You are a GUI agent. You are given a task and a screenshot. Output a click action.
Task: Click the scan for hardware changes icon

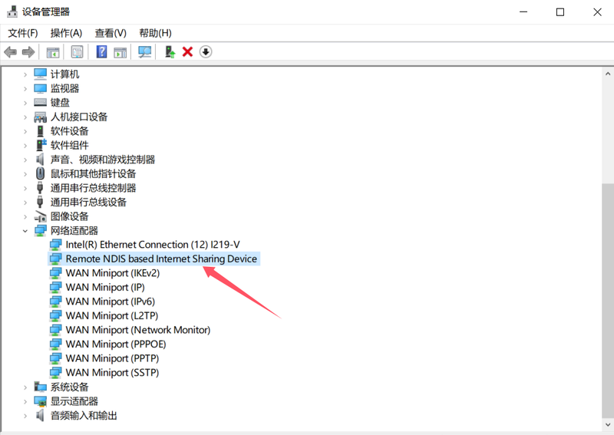pos(144,52)
